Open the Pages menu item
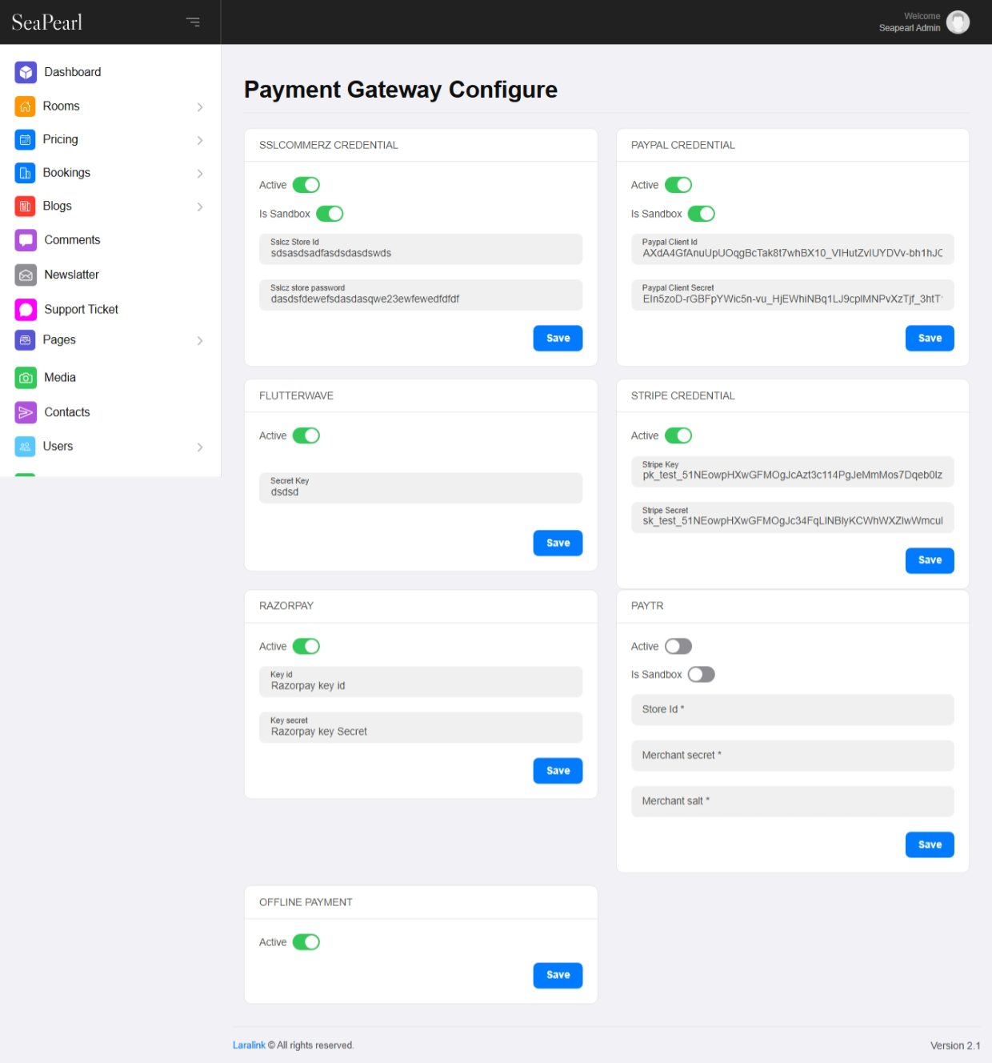The width and height of the screenshot is (992, 1063). tap(59, 340)
